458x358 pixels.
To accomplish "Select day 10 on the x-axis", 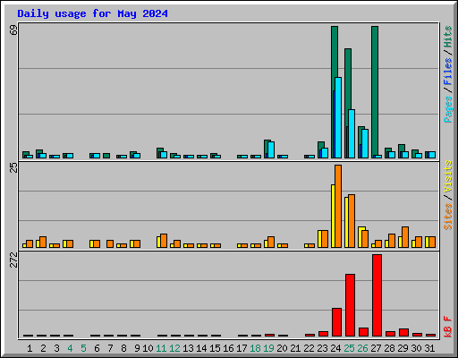I will (x=148, y=348).
